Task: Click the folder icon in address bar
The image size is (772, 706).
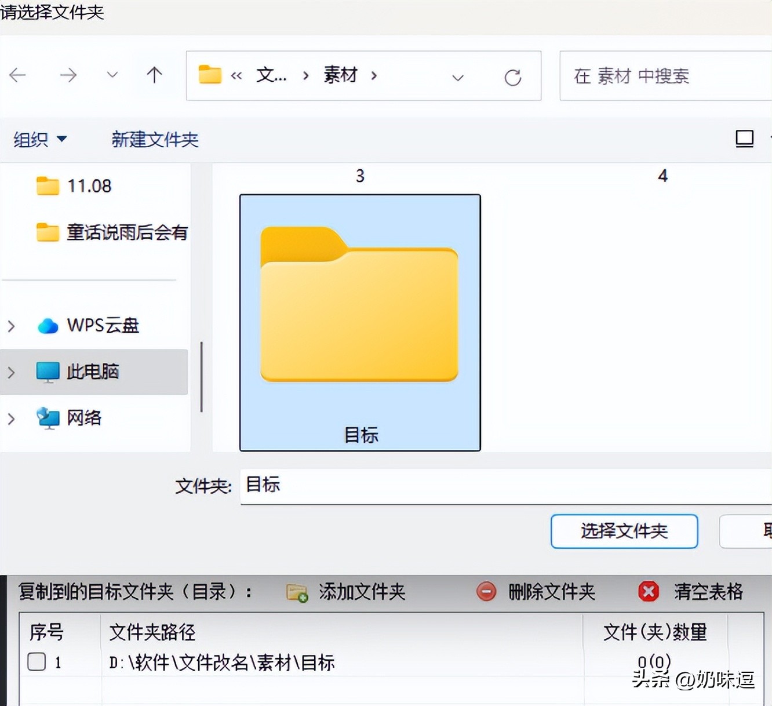Action: click(210, 75)
